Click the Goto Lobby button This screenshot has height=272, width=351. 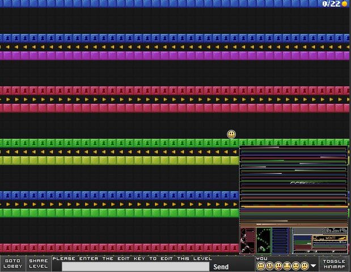click(13, 263)
